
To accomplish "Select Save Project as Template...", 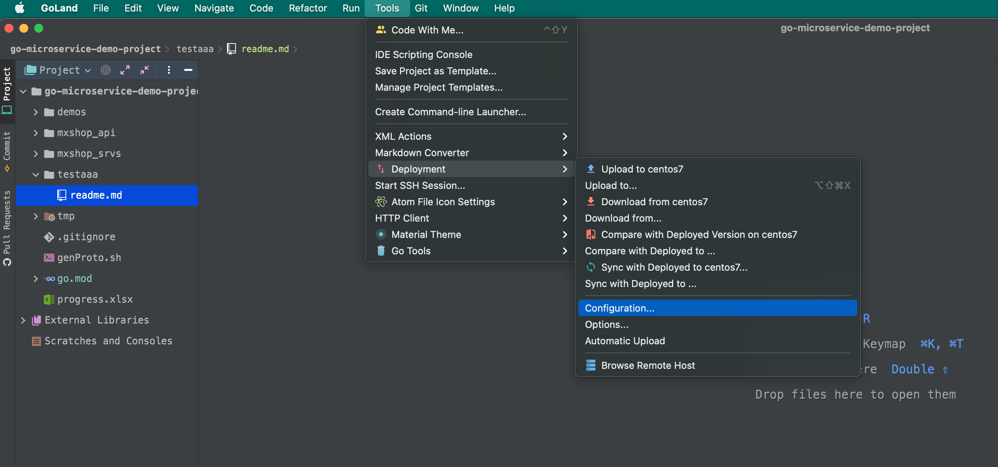I will coord(471,71).
